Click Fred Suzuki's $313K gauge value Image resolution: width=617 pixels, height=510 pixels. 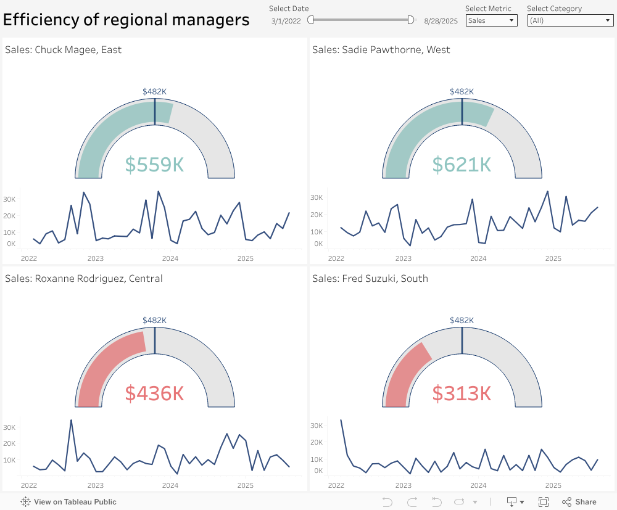click(x=462, y=393)
